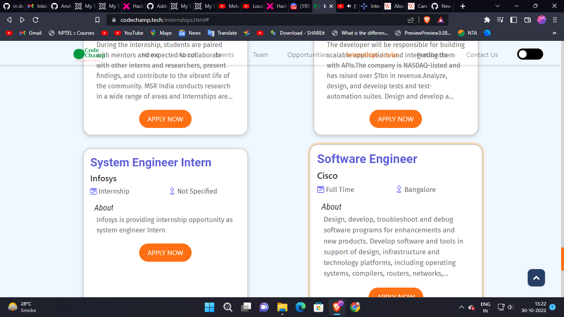Open Google Chrome from taskbar
The image size is (564, 317).
355,307
